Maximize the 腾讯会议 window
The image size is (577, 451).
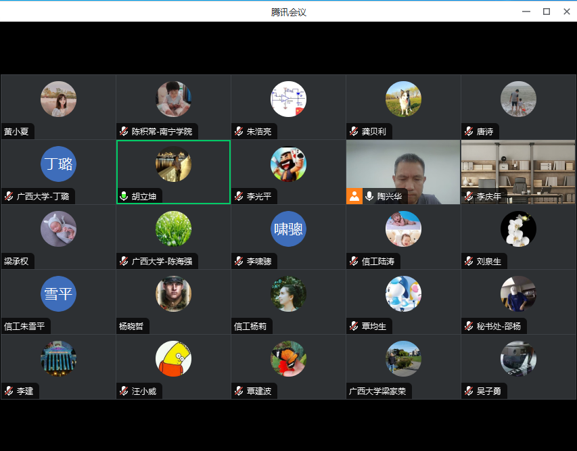[547, 11]
